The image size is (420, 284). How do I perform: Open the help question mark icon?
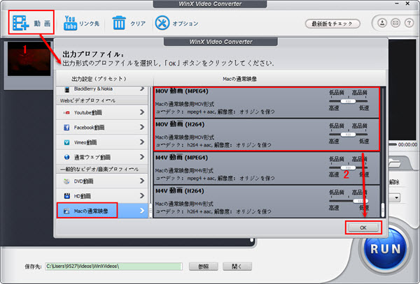click(409, 23)
